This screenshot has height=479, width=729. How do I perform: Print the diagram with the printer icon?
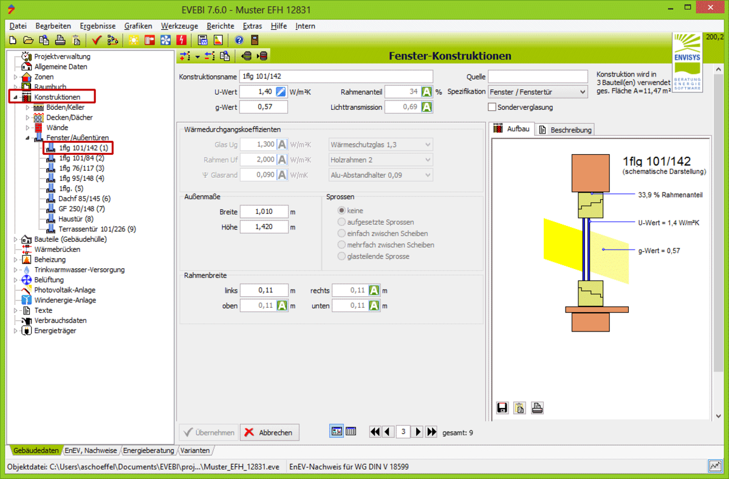pos(538,407)
